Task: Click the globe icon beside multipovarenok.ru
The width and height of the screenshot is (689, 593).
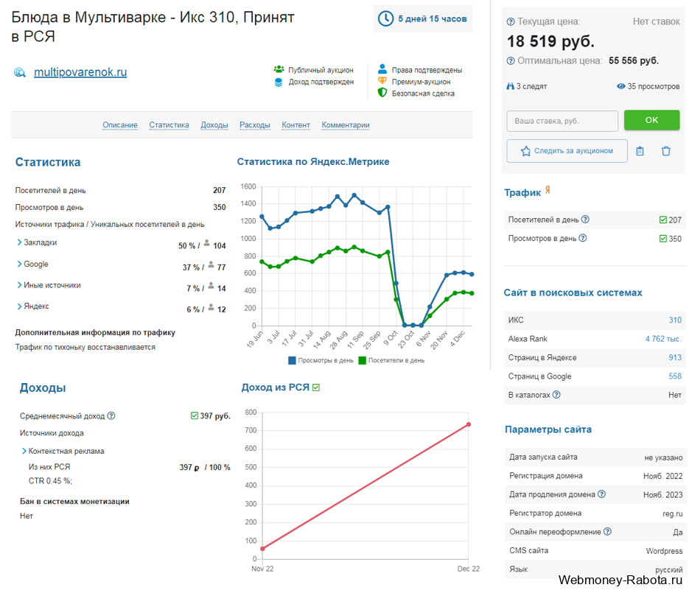Action: pyautogui.click(x=20, y=72)
